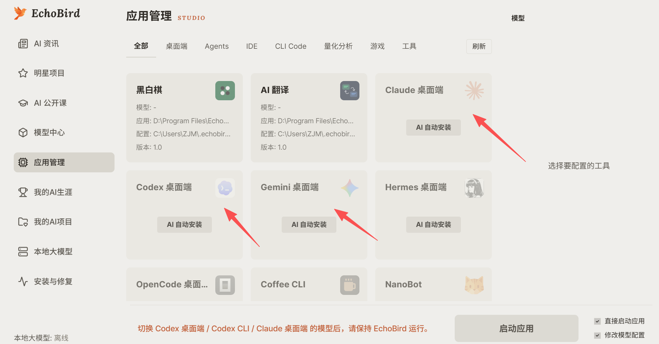
Task: Open the IDE tab
Action: click(252, 46)
